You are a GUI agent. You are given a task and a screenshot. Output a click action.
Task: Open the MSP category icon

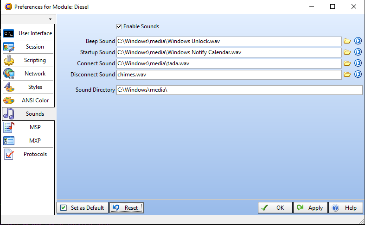pos(9,127)
